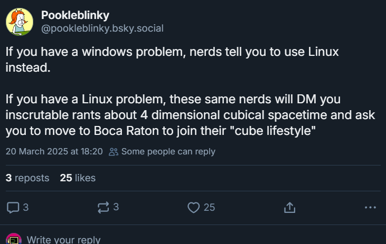This screenshot has width=386, height=244.
Task: Show the list of 3 reposts
Action: (x=27, y=178)
